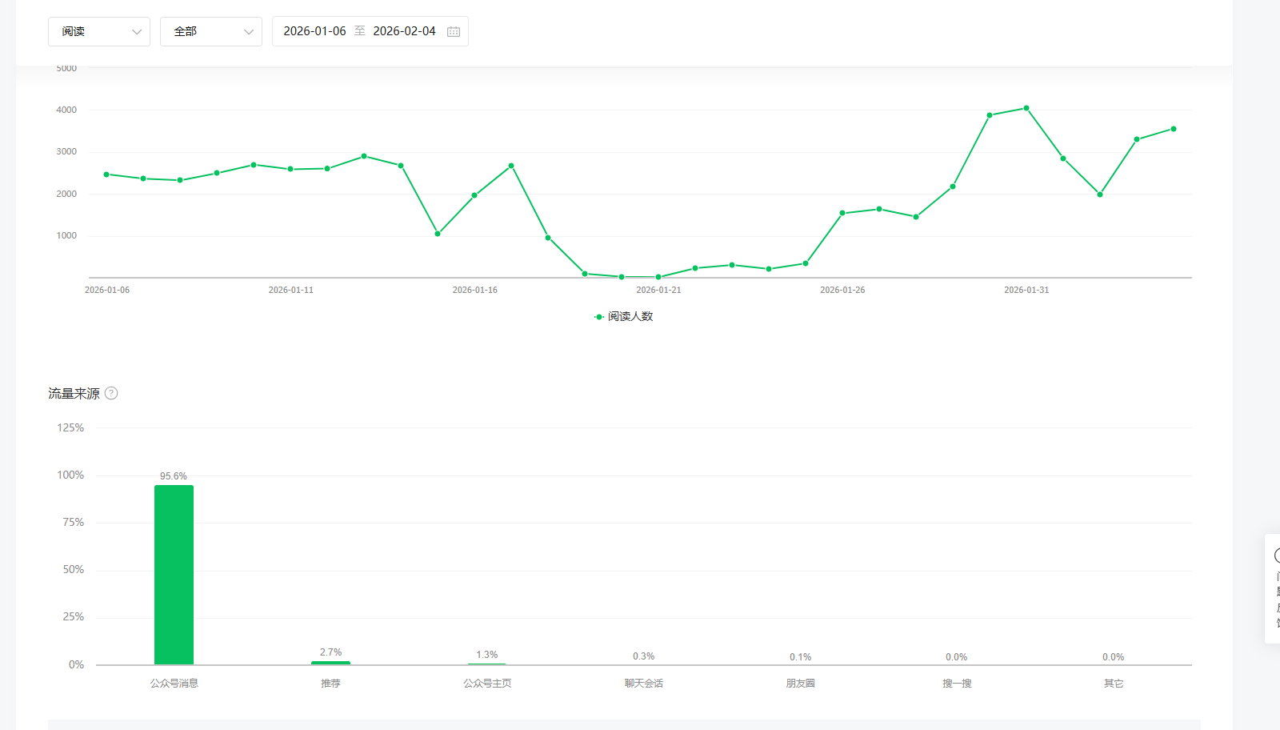Viewport: 1280px width, 730px height.
Task: Select the end date 2026-02-04 field
Action: (404, 31)
